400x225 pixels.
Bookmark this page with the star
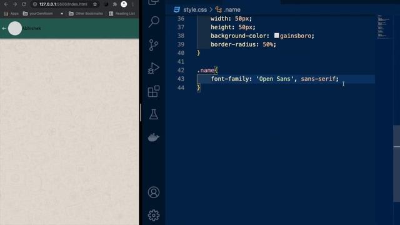95,4
